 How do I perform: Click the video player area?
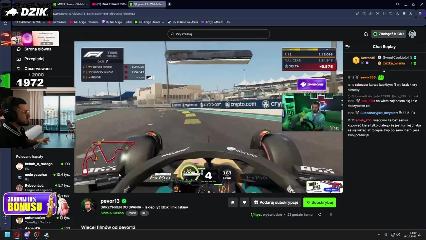[208, 117]
